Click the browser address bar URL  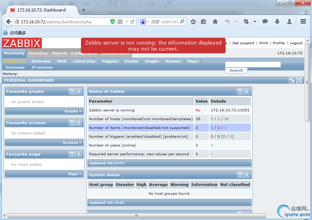[x=56, y=22]
